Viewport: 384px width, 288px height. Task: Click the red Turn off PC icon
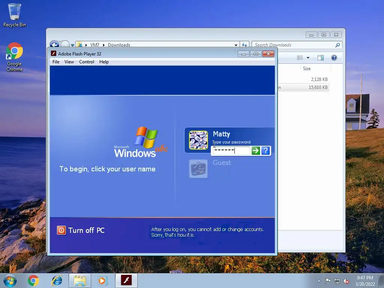coord(61,230)
